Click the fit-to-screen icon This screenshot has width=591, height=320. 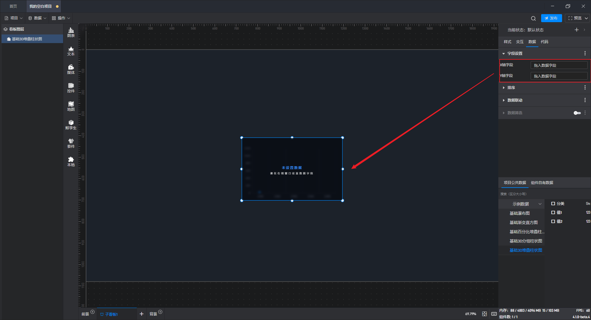coord(484,314)
